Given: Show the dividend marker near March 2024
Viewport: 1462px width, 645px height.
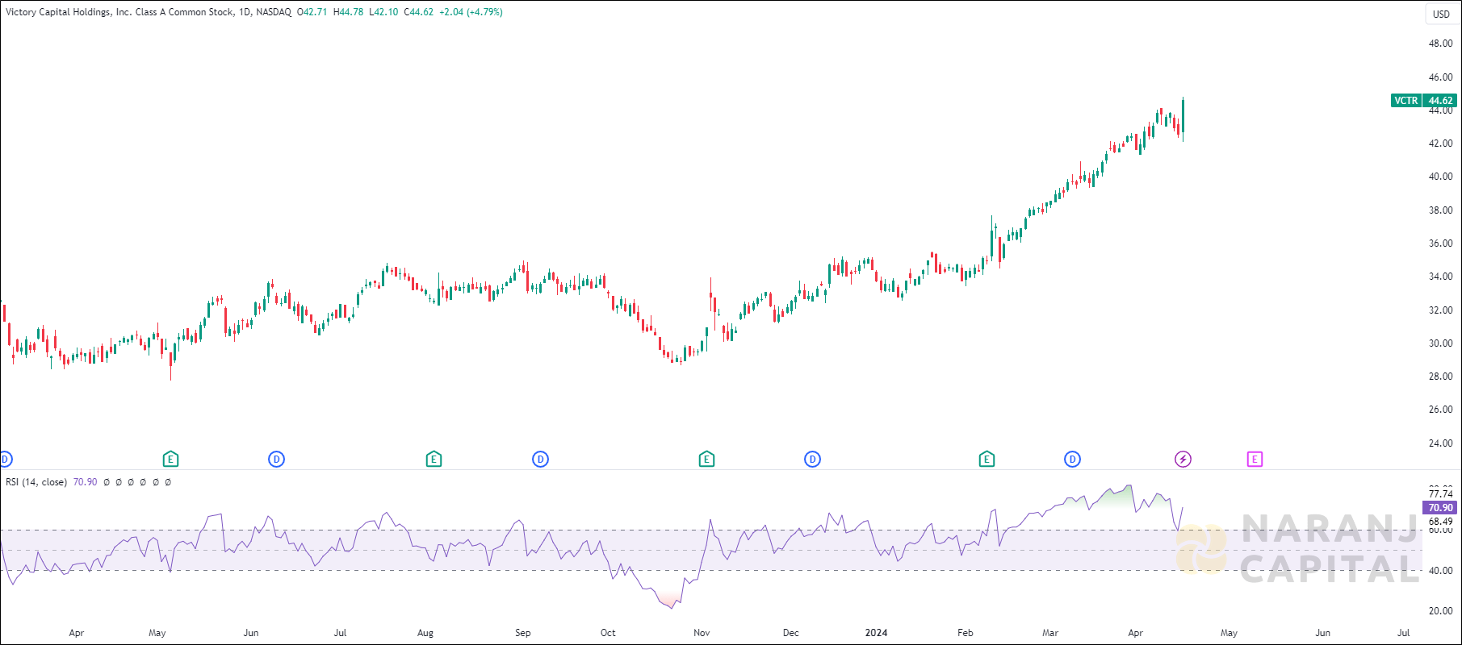Looking at the screenshot, I should (x=1072, y=460).
